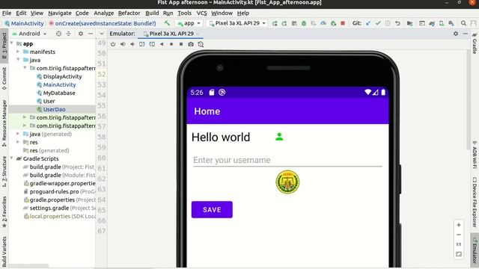Viewport: 479px width, 269px height.
Task: Select settings.gradle in Gradle Scripts
Action: (x=49, y=208)
